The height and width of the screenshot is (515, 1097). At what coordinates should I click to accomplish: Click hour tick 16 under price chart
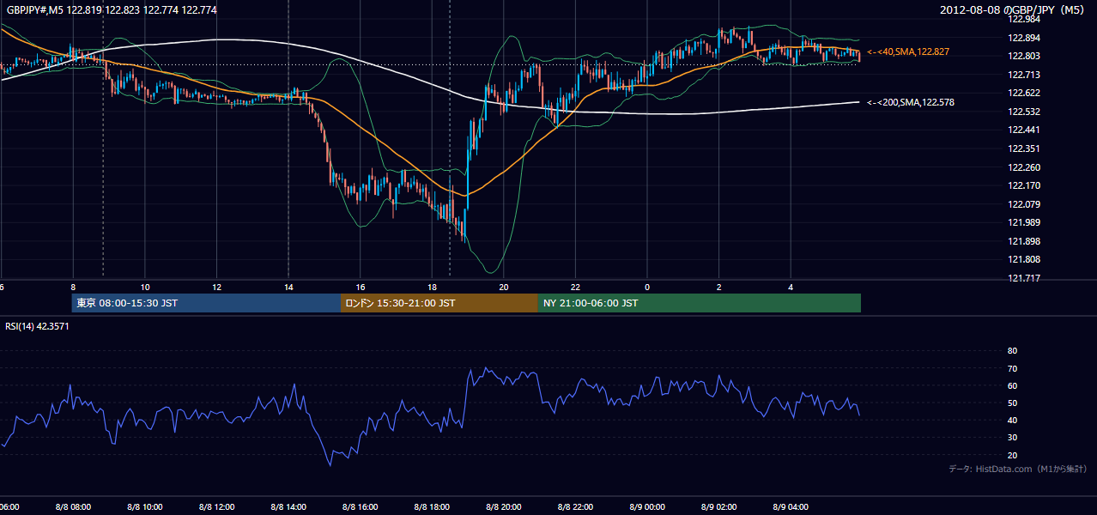click(361, 287)
